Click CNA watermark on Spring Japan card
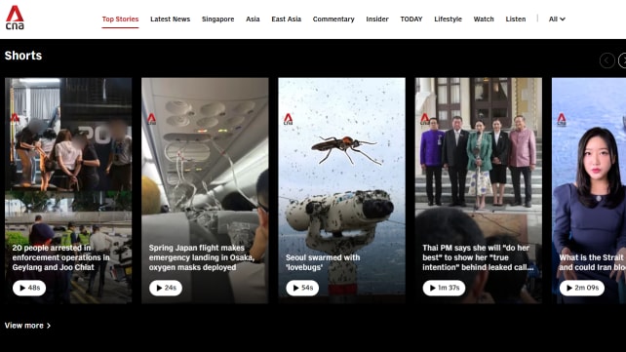Image resolution: width=626 pixels, height=352 pixels. 151,119
